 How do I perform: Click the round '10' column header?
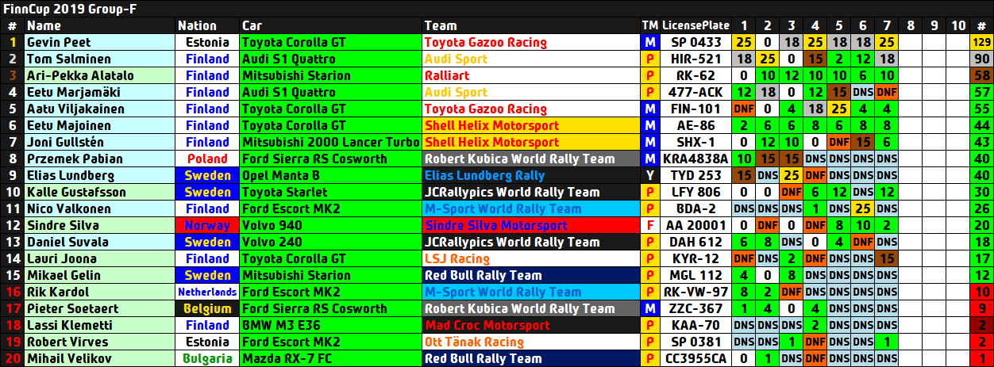[957, 25]
